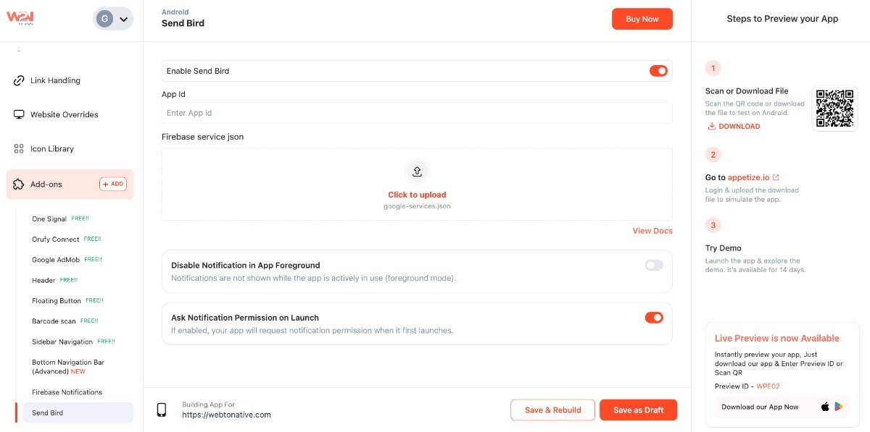Click the Google Play store icon
Screen dimensions: 870x432
839,407
